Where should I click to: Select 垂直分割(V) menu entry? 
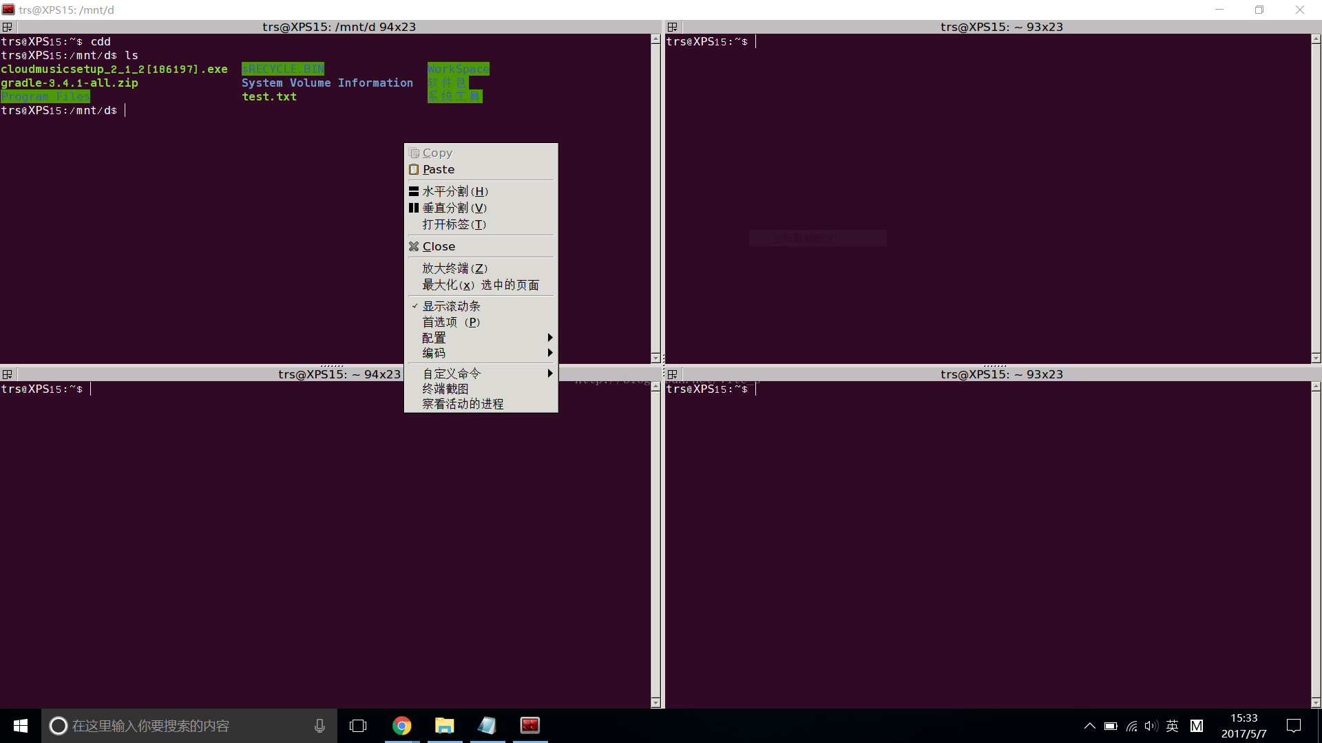[481, 208]
